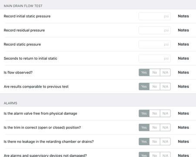Focus the residual pressure psi field

155,30
